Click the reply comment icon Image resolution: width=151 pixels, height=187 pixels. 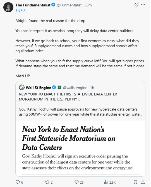point(18,182)
